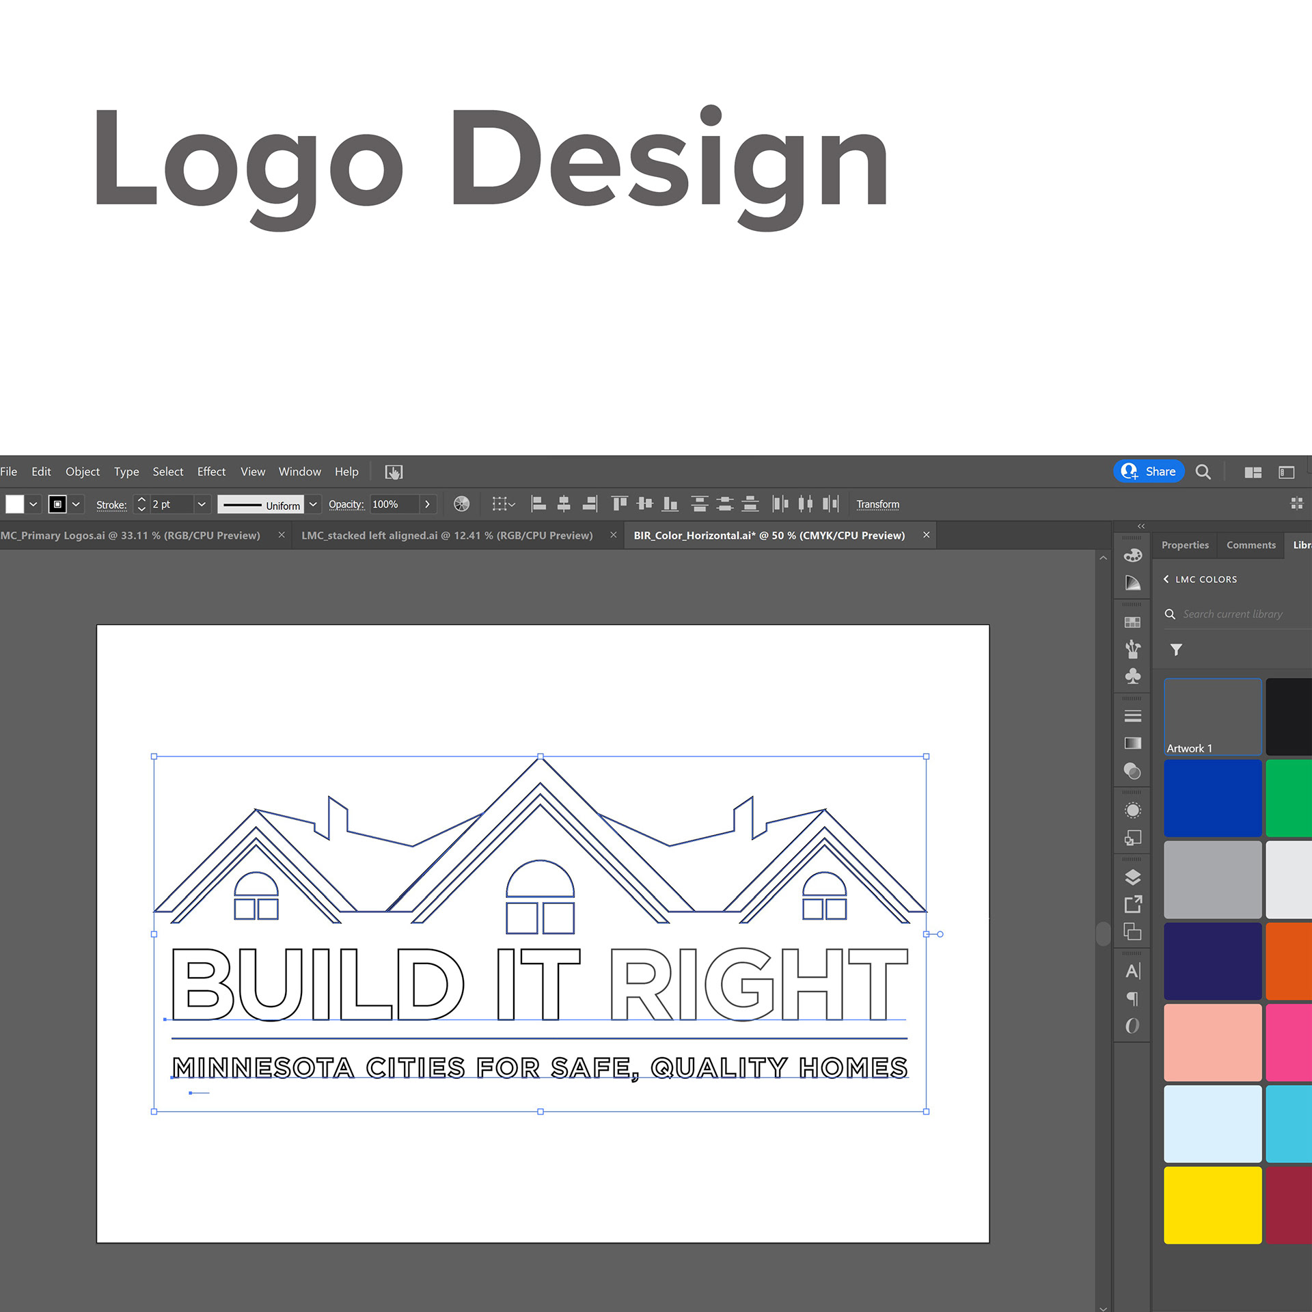Open the Symbols panel club icon

click(x=1132, y=676)
